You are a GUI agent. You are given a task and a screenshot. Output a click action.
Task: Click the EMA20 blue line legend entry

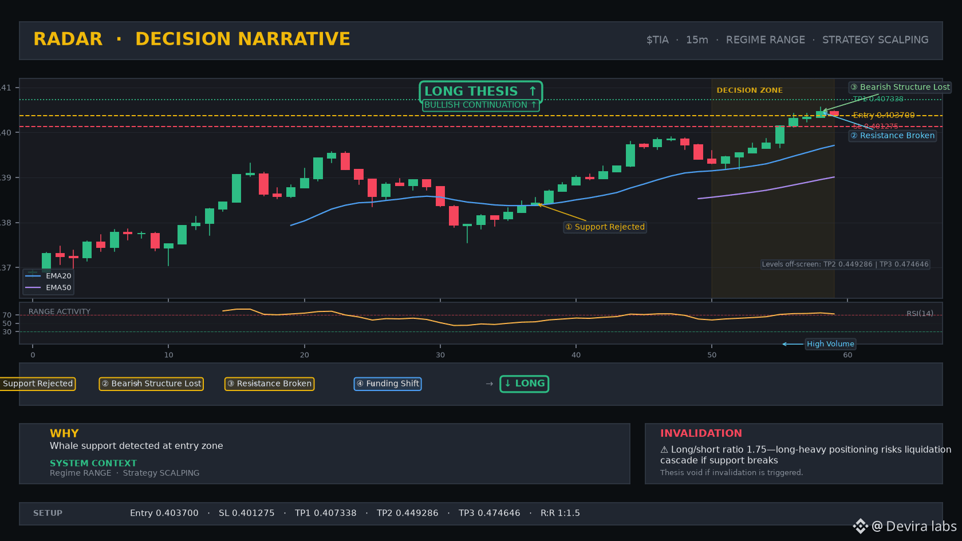48,276
